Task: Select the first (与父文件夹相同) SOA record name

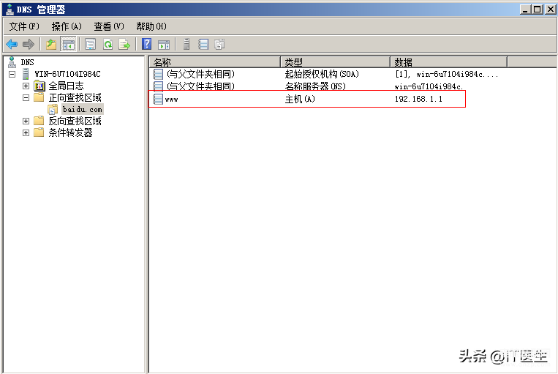Action: 200,74
